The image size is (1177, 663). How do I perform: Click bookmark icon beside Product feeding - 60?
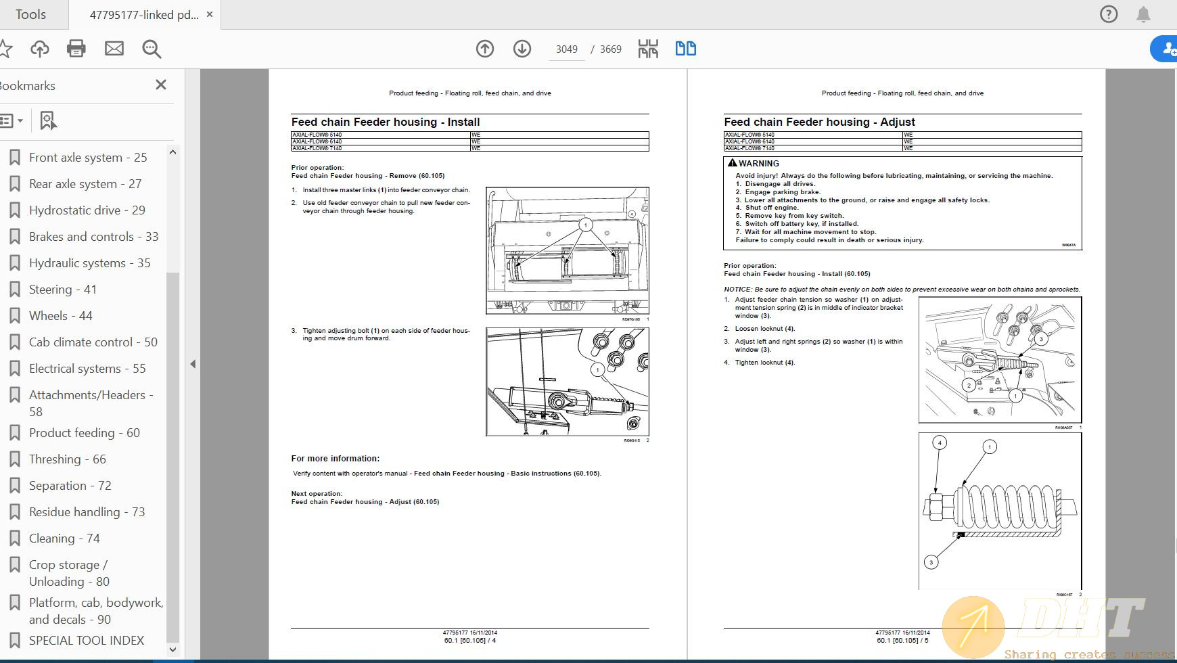(14, 433)
